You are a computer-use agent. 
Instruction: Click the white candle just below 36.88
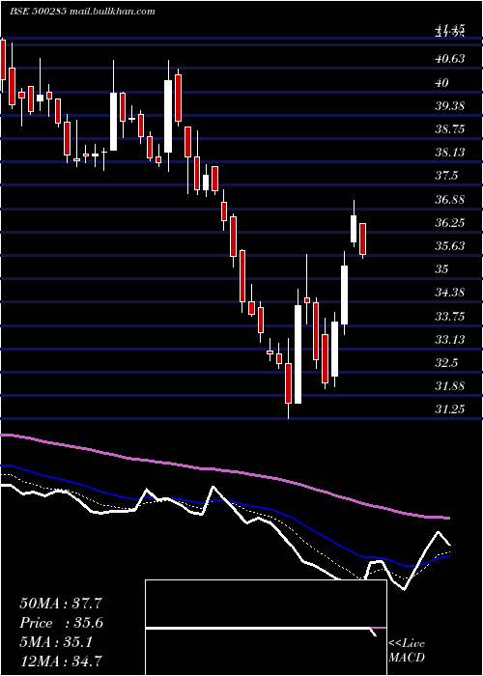click(x=354, y=229)
